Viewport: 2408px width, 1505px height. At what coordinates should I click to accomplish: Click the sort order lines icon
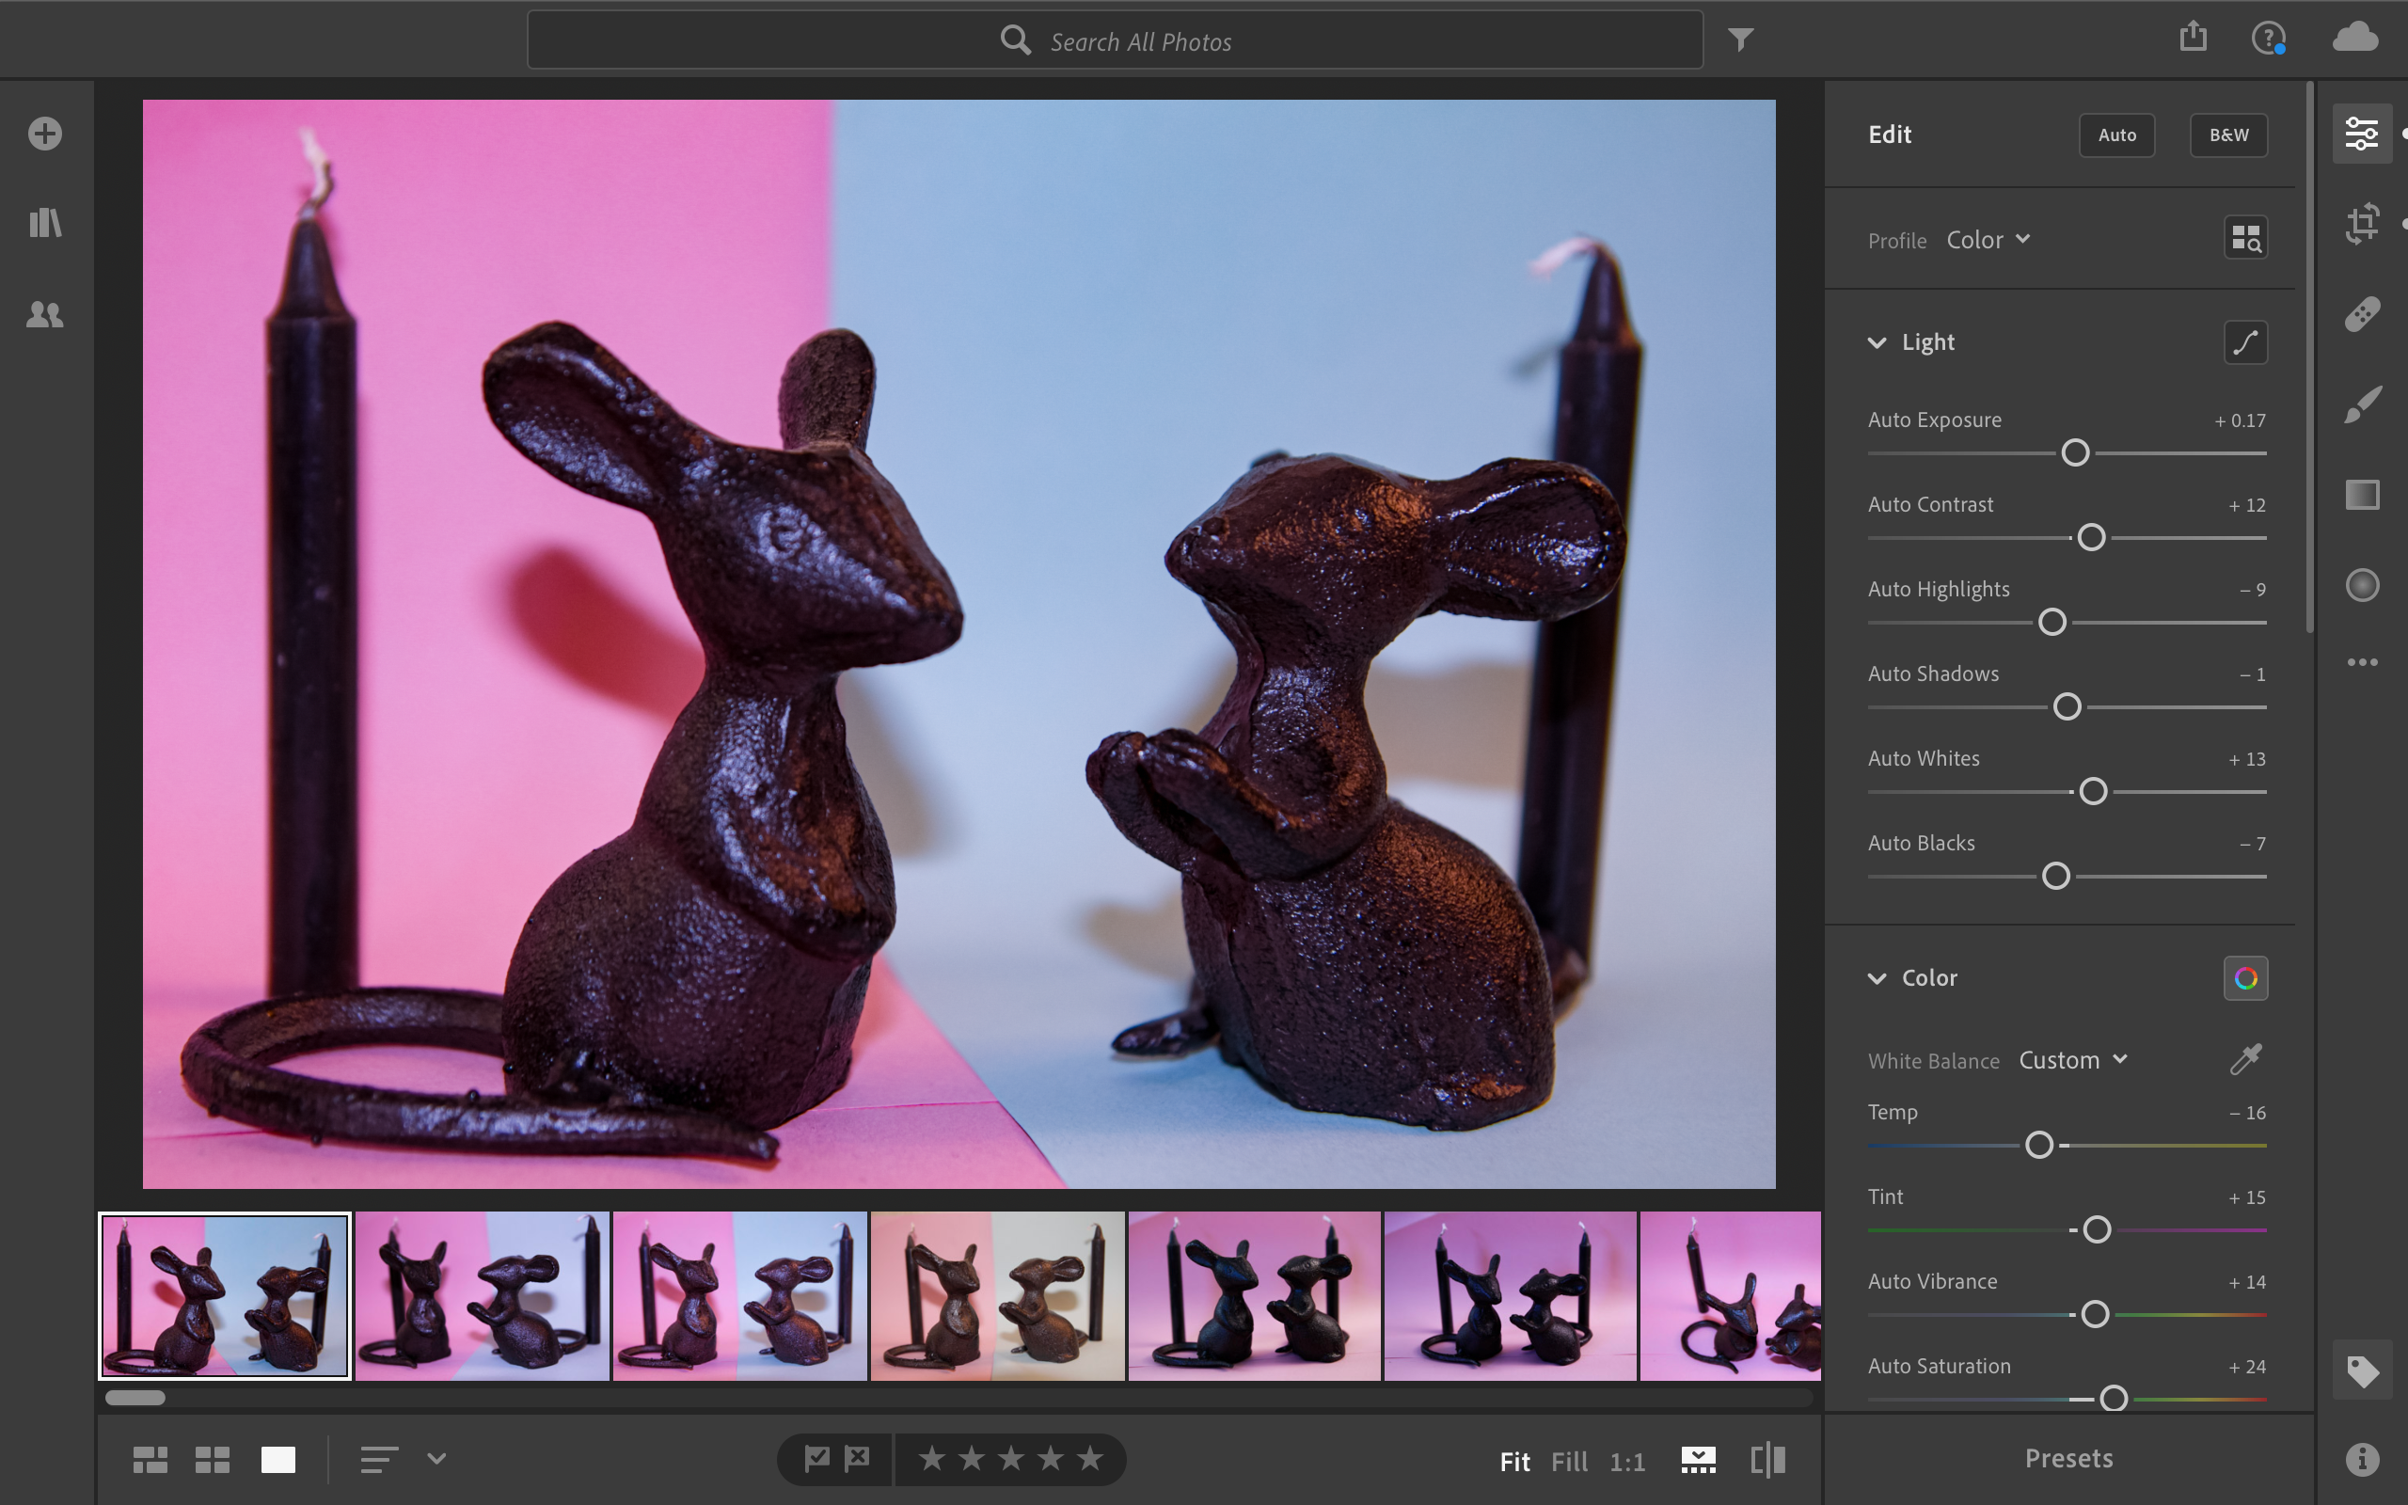tap(379, 1460)
